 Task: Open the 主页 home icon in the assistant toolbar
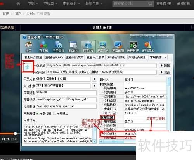pyautogui.click(x=28, y=47)
